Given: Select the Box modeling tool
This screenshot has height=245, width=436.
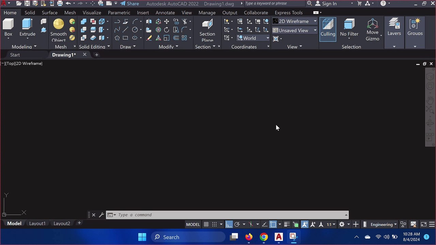Looking at the screenshot, I should click(x=8, y=28).
